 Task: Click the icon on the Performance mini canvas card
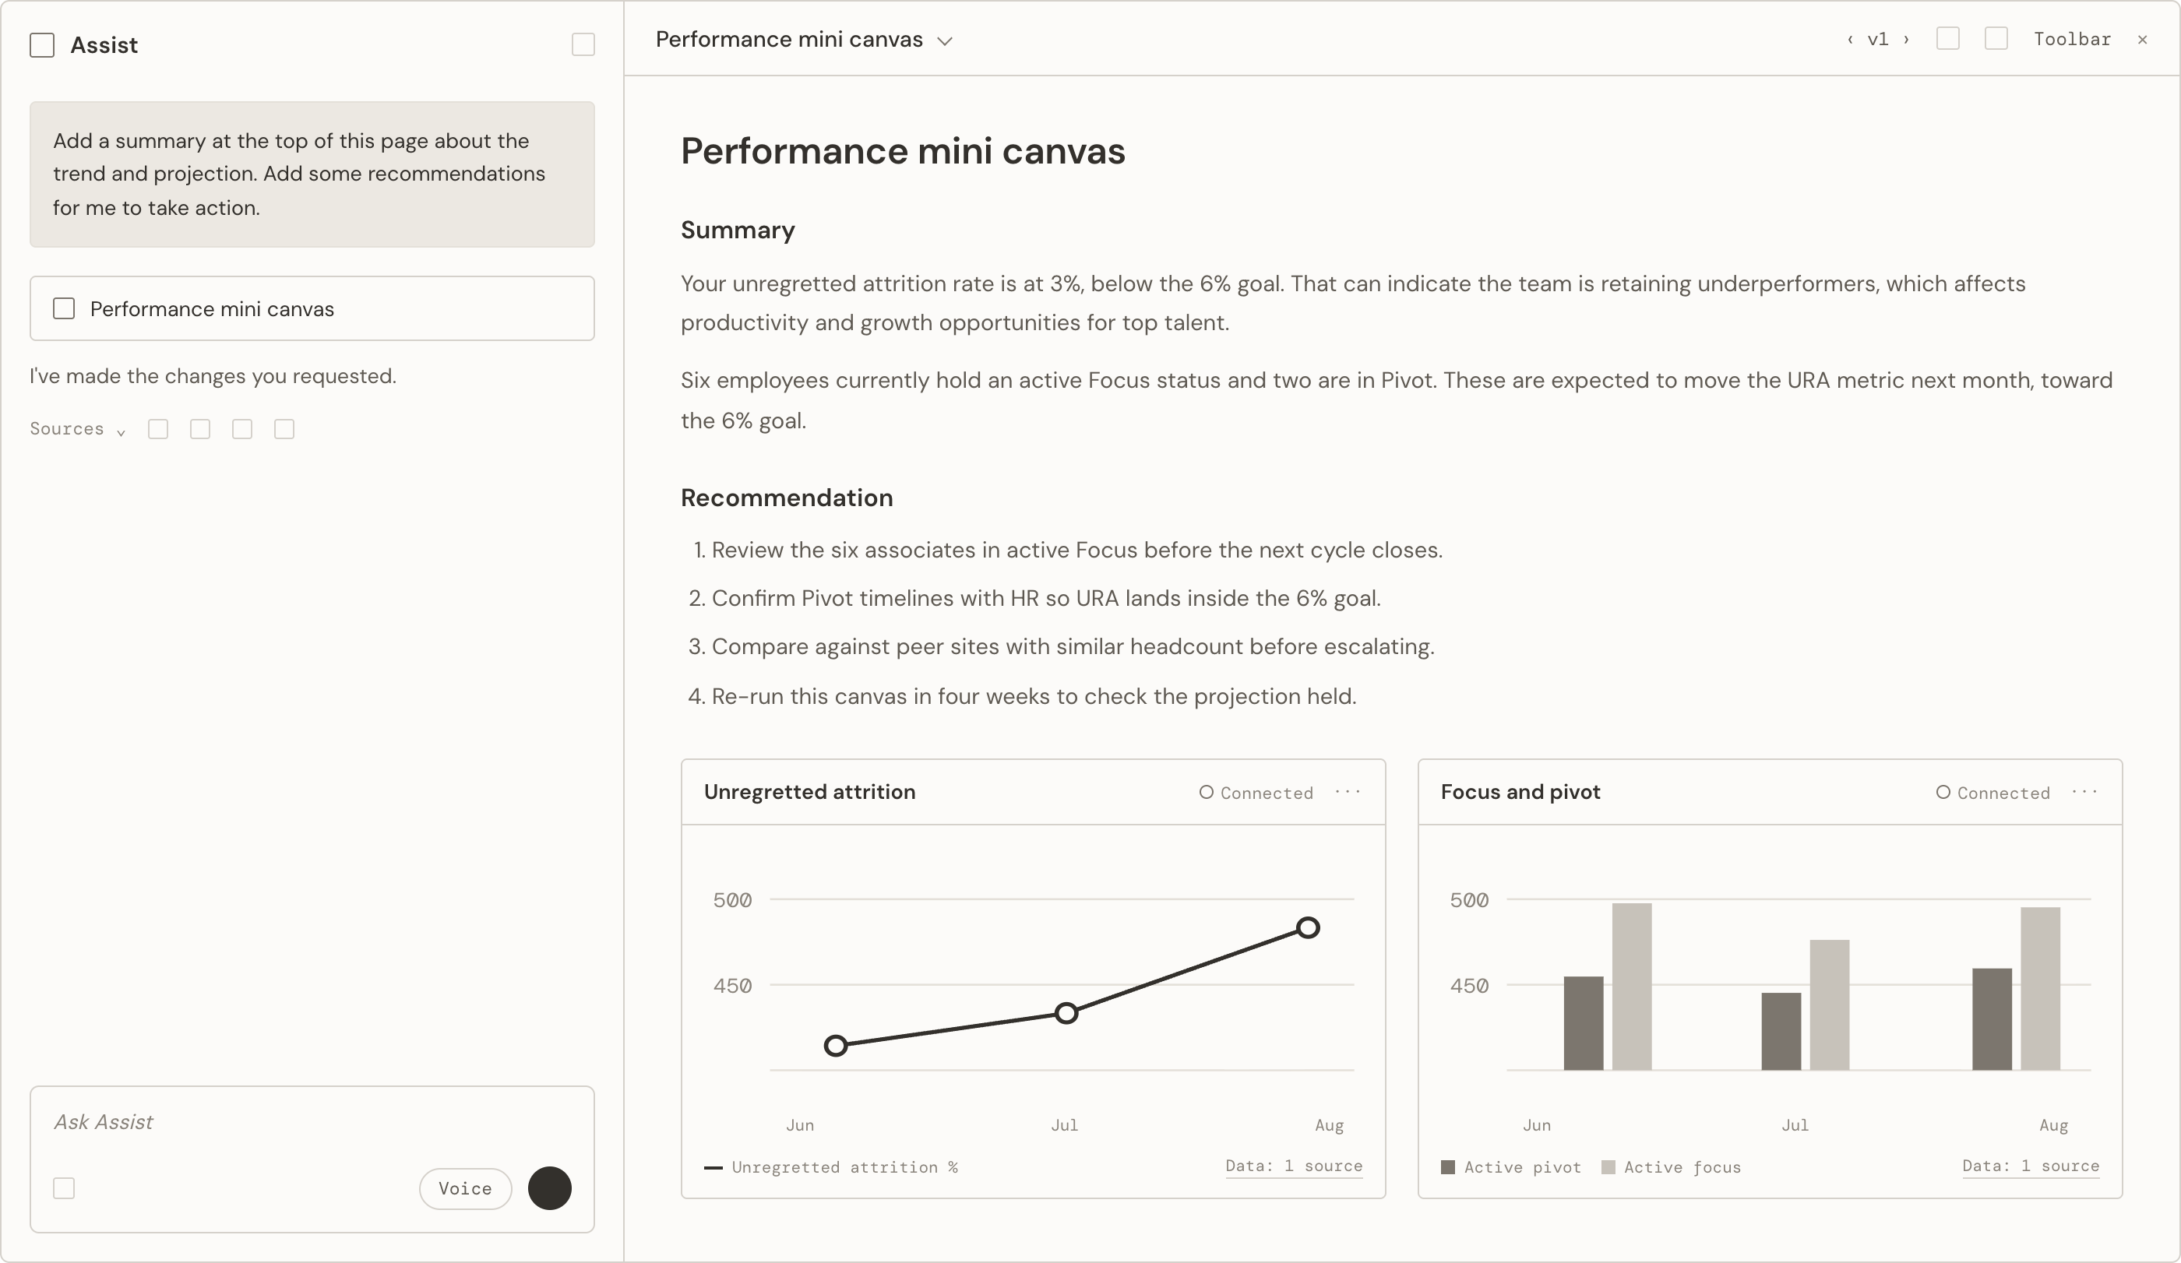(x=64, y=309)
